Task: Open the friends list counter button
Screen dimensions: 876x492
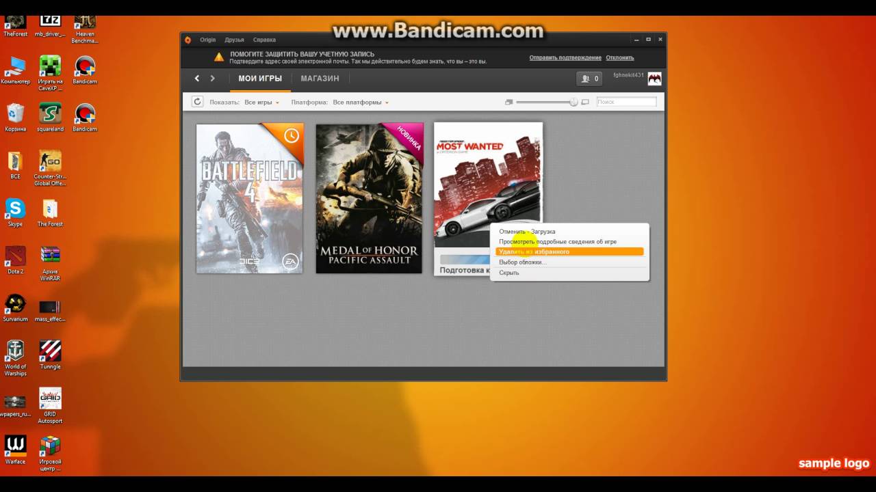Action: [x=589, y=79]
